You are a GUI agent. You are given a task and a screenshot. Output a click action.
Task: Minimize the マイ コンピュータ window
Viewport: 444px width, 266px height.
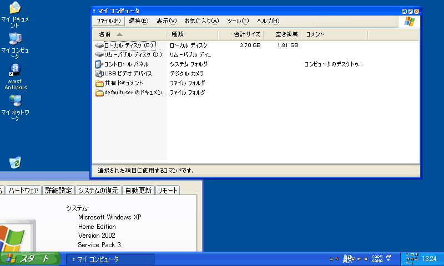tap(404, 11)
